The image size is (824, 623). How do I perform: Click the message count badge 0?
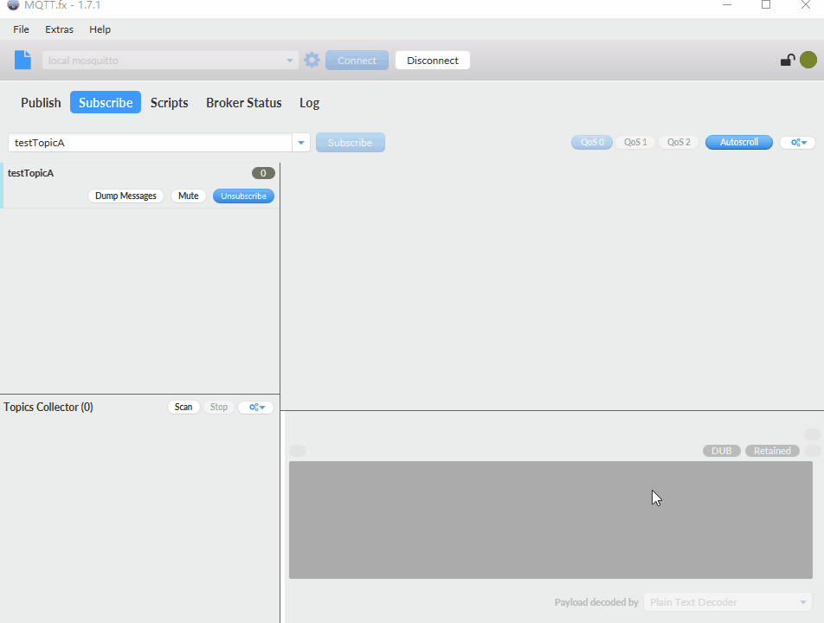(263, 173)
